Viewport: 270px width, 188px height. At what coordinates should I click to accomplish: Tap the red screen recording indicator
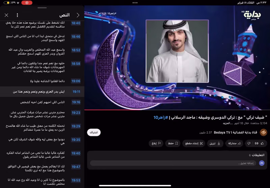pos(27,3)
